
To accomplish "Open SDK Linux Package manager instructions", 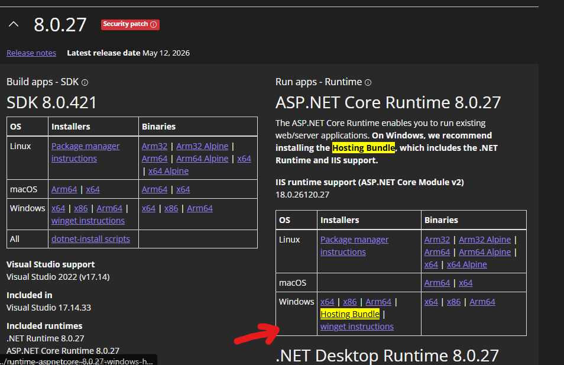I will point(86,152).
